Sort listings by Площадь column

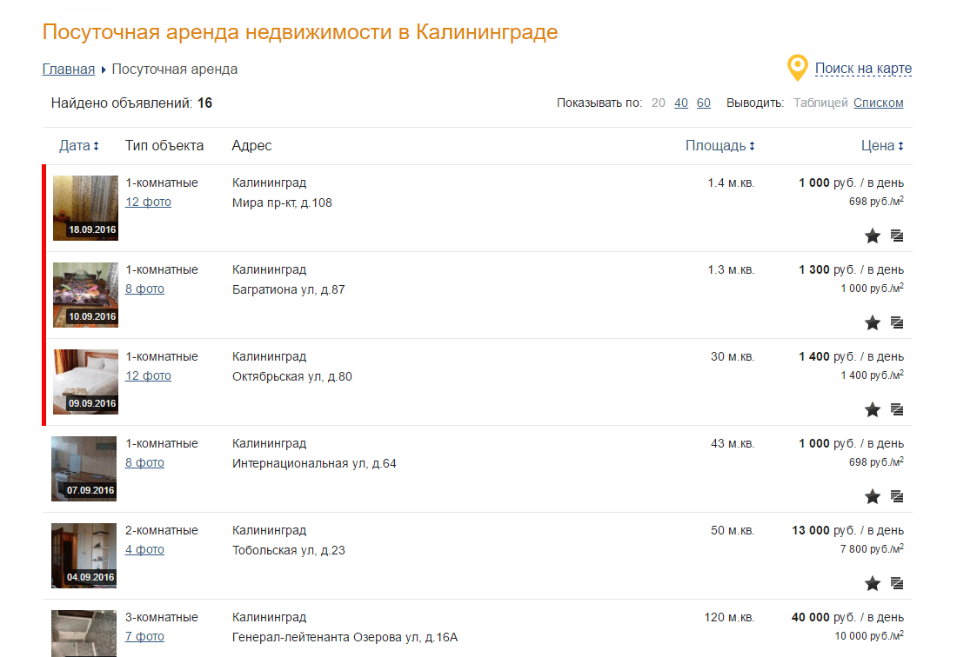(719, 146)
